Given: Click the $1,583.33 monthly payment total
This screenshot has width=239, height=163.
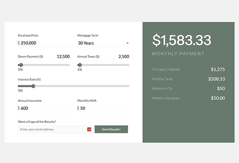Looking at the screenshot, I should [x=182, y=40].
